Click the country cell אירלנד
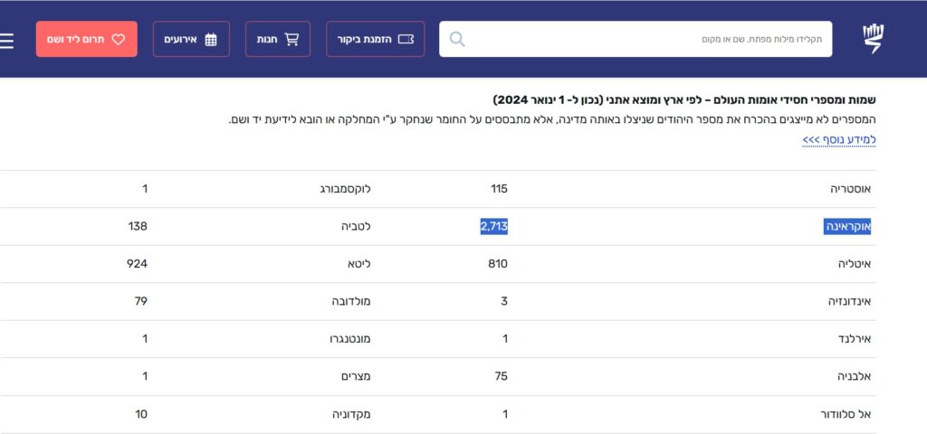 pos(853,339)
